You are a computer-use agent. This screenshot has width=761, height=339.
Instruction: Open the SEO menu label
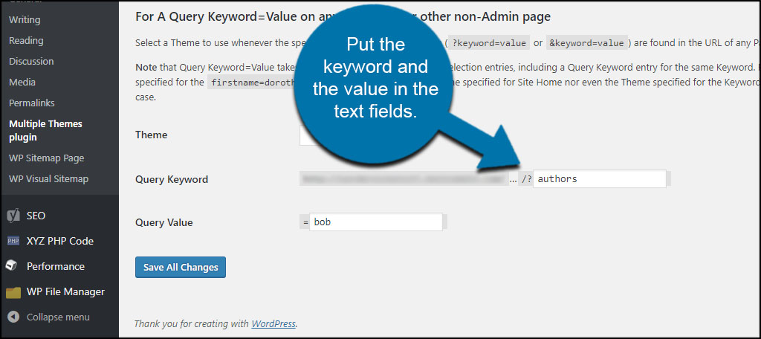[36, 216]
